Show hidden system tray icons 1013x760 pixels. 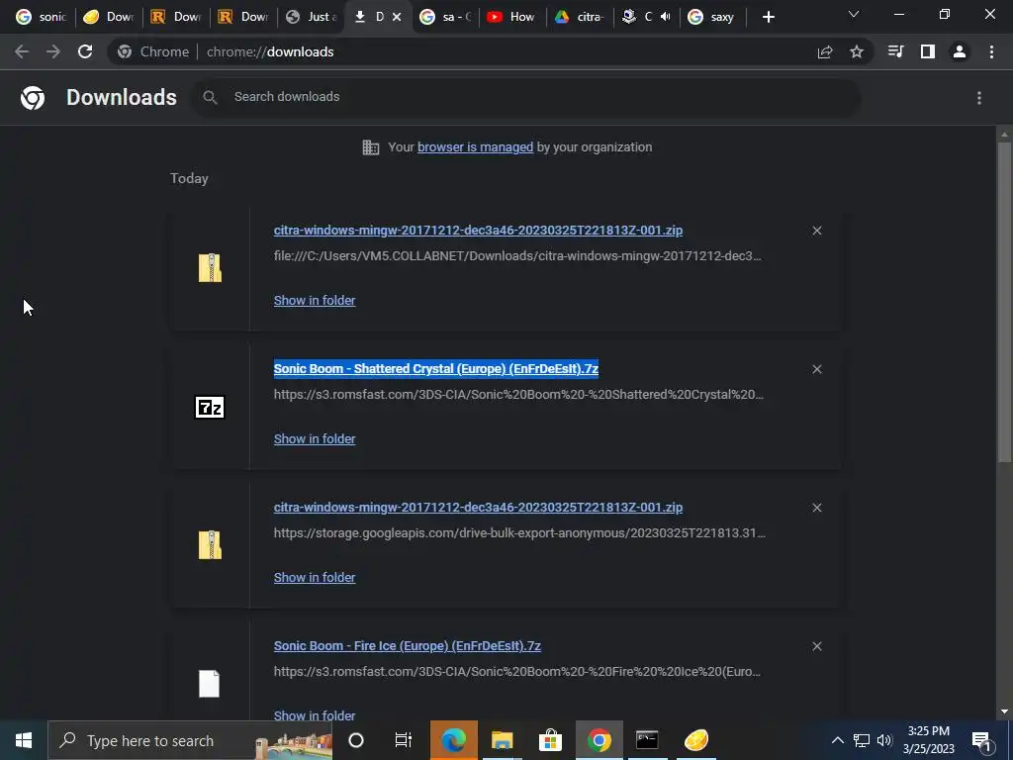click(x=837, y=740)
